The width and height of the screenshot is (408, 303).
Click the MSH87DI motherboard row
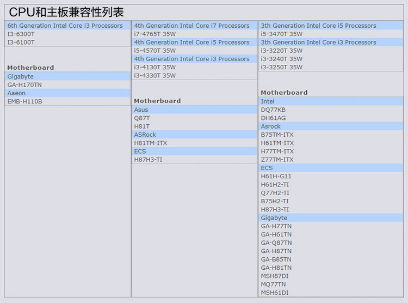point(331,276)
